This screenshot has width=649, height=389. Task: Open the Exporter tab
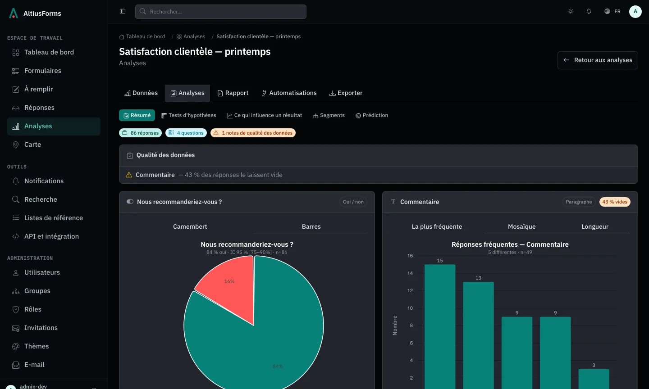tap(346, 93)
